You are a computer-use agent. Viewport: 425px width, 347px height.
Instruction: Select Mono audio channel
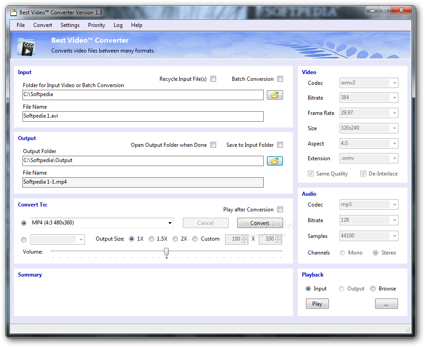343,253
